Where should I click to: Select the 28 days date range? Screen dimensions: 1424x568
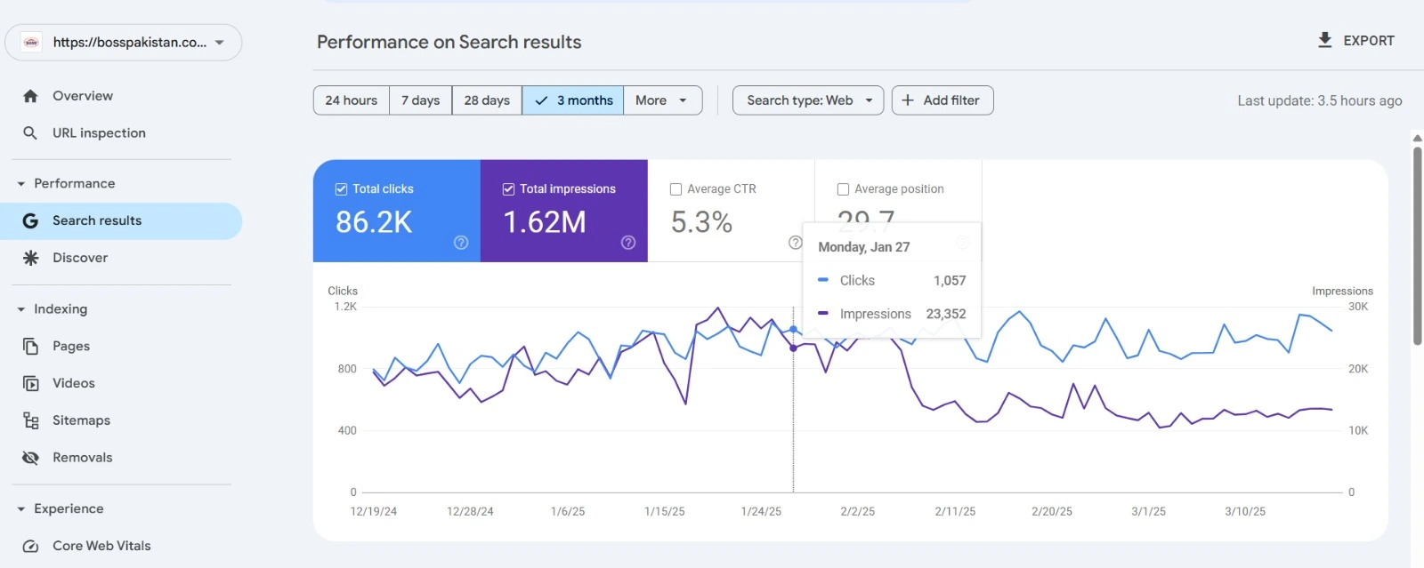click(487, 100)
